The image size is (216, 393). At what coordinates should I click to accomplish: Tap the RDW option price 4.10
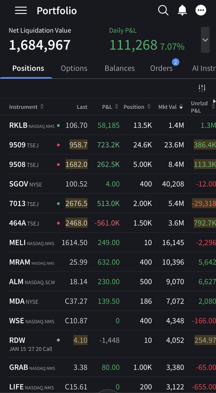80,340
